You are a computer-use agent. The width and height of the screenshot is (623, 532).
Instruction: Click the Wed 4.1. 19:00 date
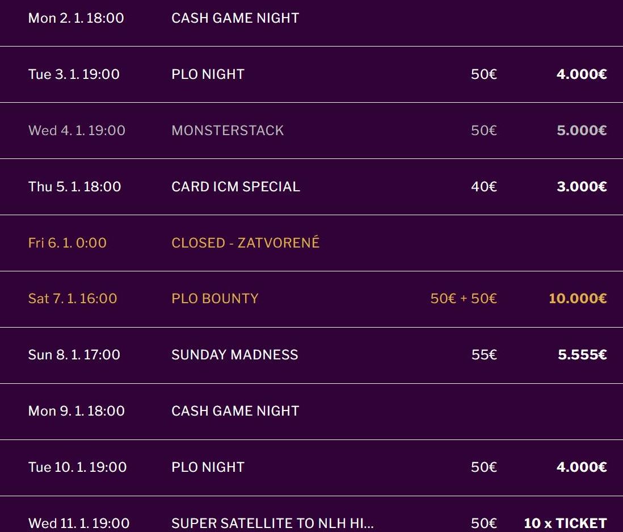[77, 131]
